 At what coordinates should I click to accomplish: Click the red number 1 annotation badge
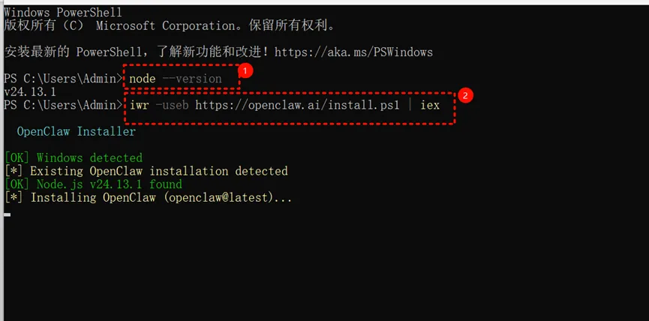pyautogui.click(x=244, y=71)
